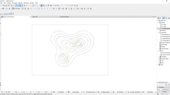170x95 pixels.
Task: Open the camera icon dropdown arrow
Action: click(80, 9)
